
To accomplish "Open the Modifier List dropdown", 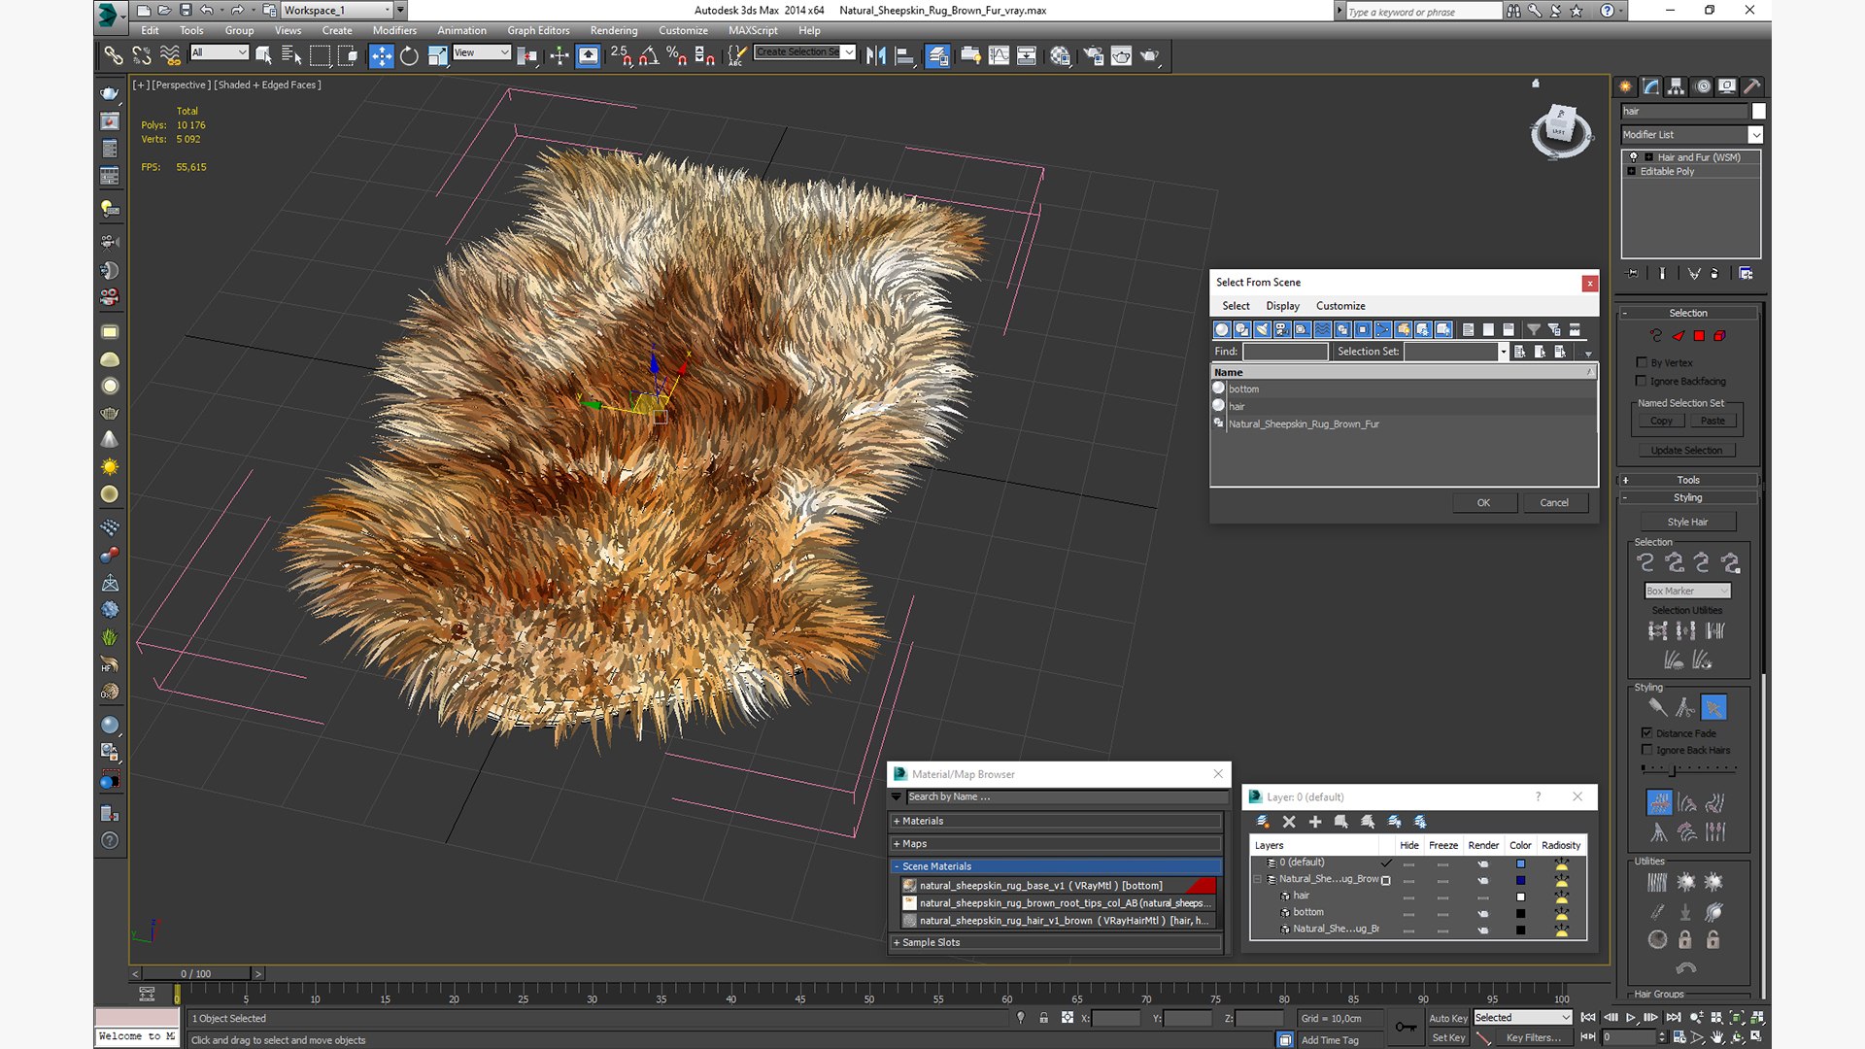I will (1755, 135).
